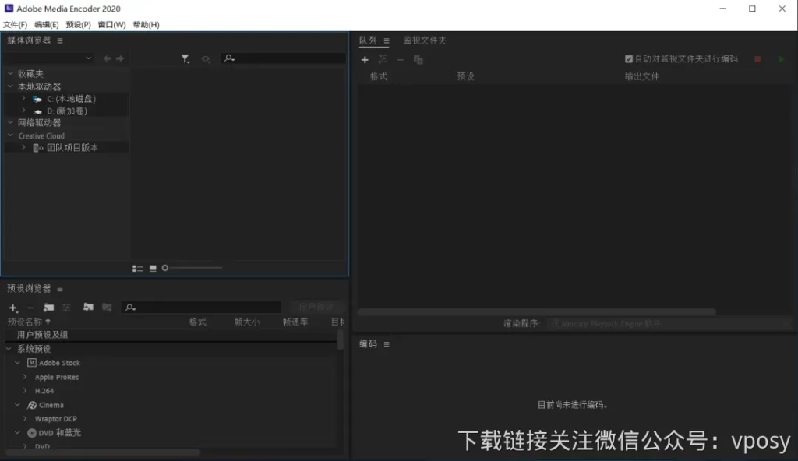Expand the C: (本地磁盘) drive

pos(23,98)
